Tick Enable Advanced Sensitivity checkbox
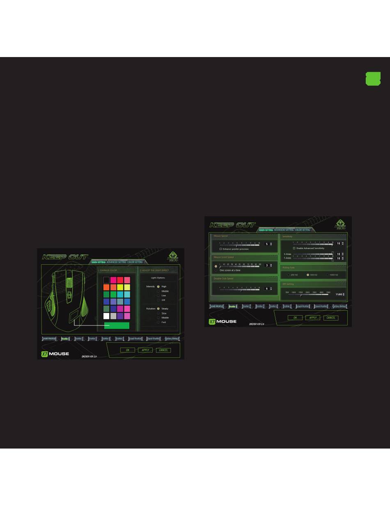This screenshot has width=390, height=506. [294, 248]
